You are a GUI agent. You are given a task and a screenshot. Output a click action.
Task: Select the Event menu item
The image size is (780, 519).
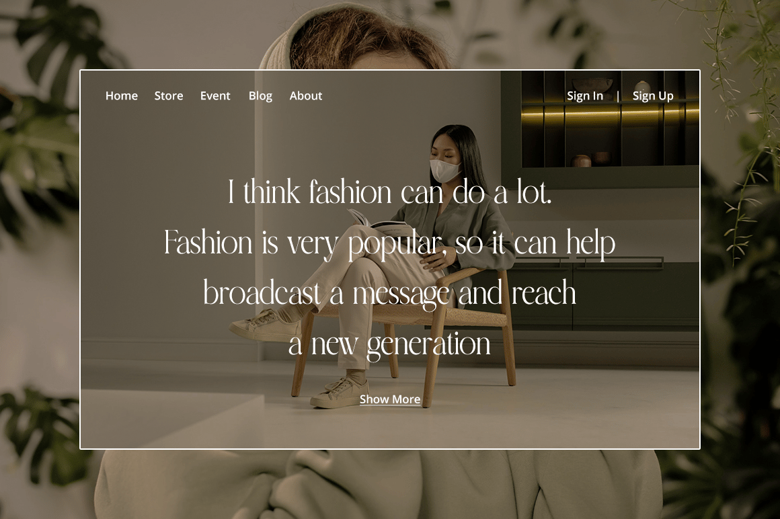[x=215, y=95]
